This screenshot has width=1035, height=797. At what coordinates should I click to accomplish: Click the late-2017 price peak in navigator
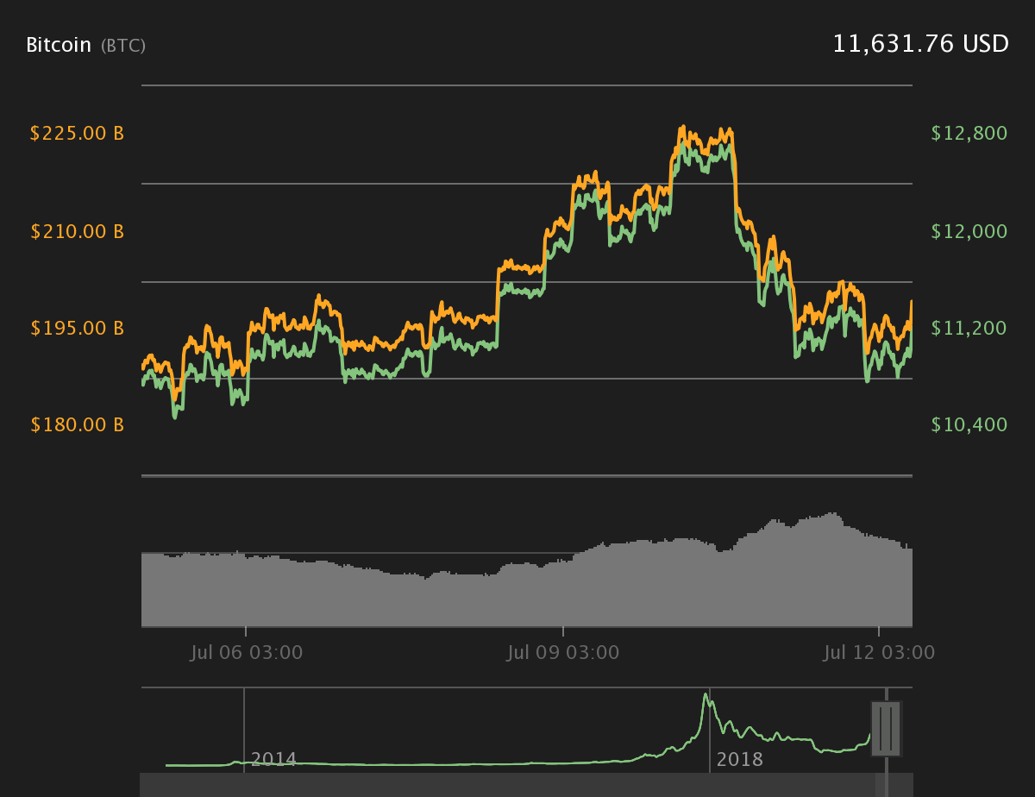click(706, 696)
